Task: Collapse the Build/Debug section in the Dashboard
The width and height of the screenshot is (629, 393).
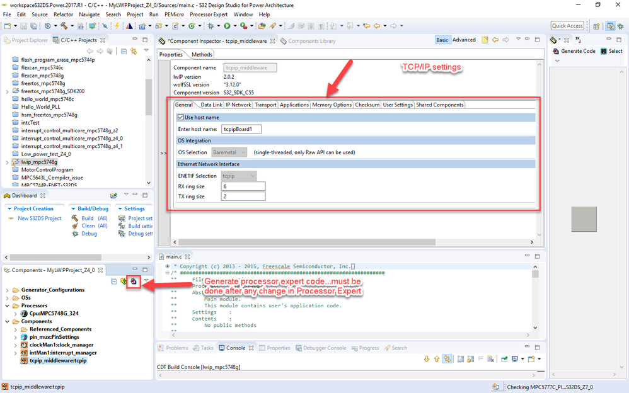Action: 73,209
